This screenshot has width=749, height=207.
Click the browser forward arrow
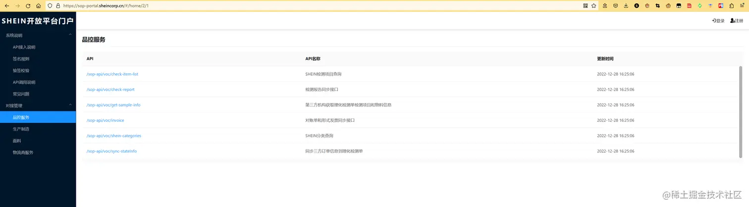pos(17,6)
